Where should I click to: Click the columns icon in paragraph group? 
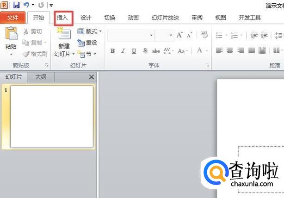point(277,50)
